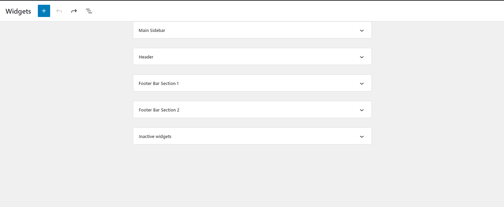
Task: Expand Footer Bar Section 1 panel
Action: pos(361,83)
